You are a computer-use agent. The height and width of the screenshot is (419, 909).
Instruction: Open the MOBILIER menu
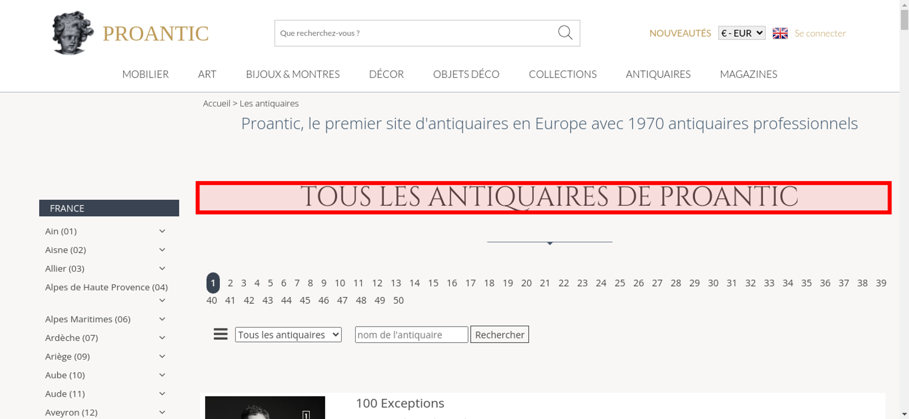145,74
